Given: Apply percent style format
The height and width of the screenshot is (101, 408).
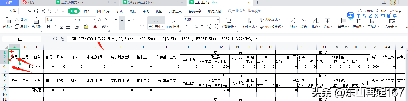Looking at the screenshot, I should pyautogui.click(x=196, y=27).
